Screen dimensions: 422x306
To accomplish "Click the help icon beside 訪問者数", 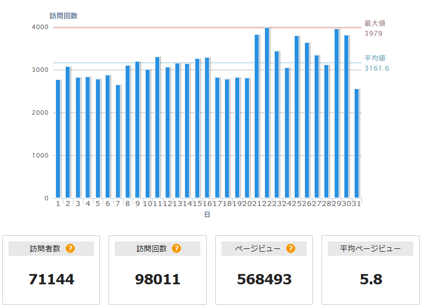I will (x=70, y=248).
